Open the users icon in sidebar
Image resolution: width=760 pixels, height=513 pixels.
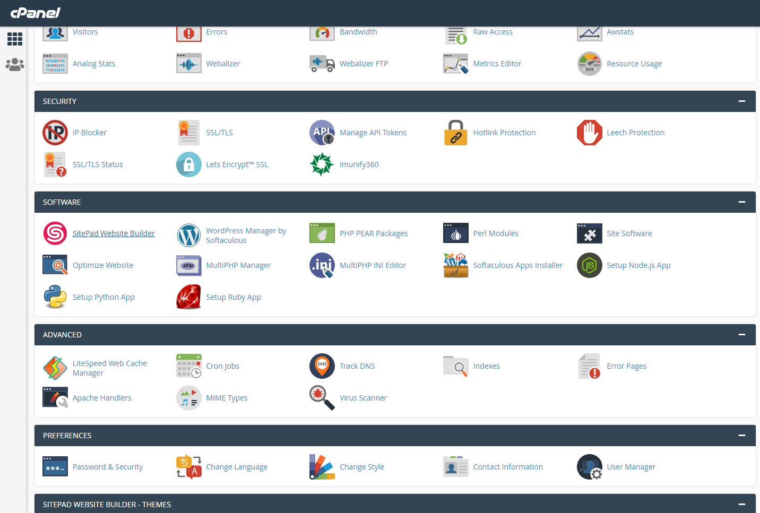coord(15,65)
